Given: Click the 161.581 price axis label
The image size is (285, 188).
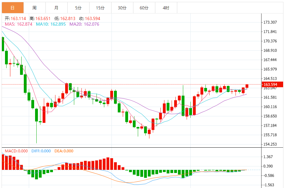Looking at the screenshot, I should (270, 98).
